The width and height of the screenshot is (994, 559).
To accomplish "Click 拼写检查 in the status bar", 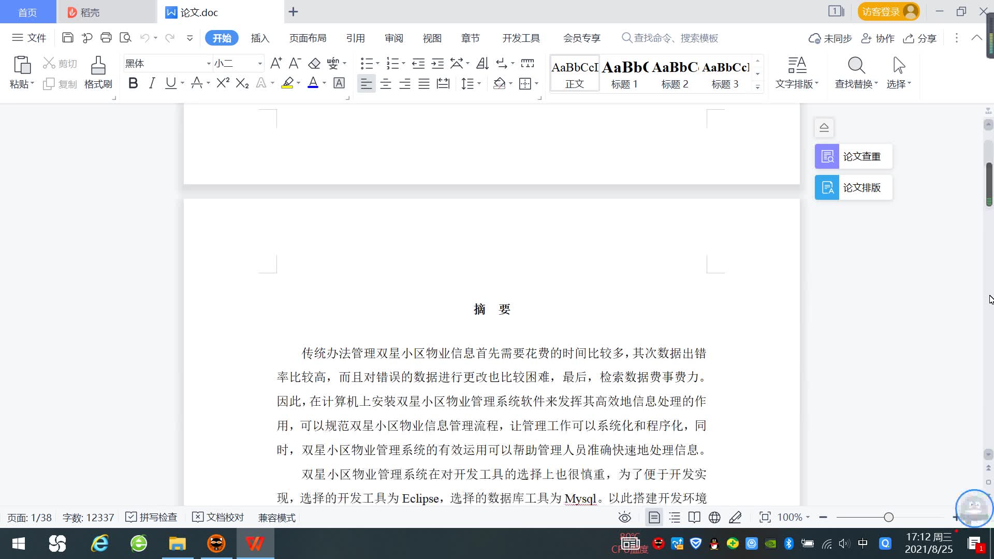I will coord(152,518).
